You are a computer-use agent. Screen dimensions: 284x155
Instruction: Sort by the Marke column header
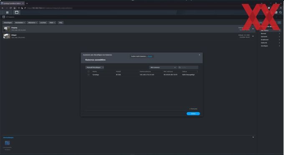[x=94, y=71]
